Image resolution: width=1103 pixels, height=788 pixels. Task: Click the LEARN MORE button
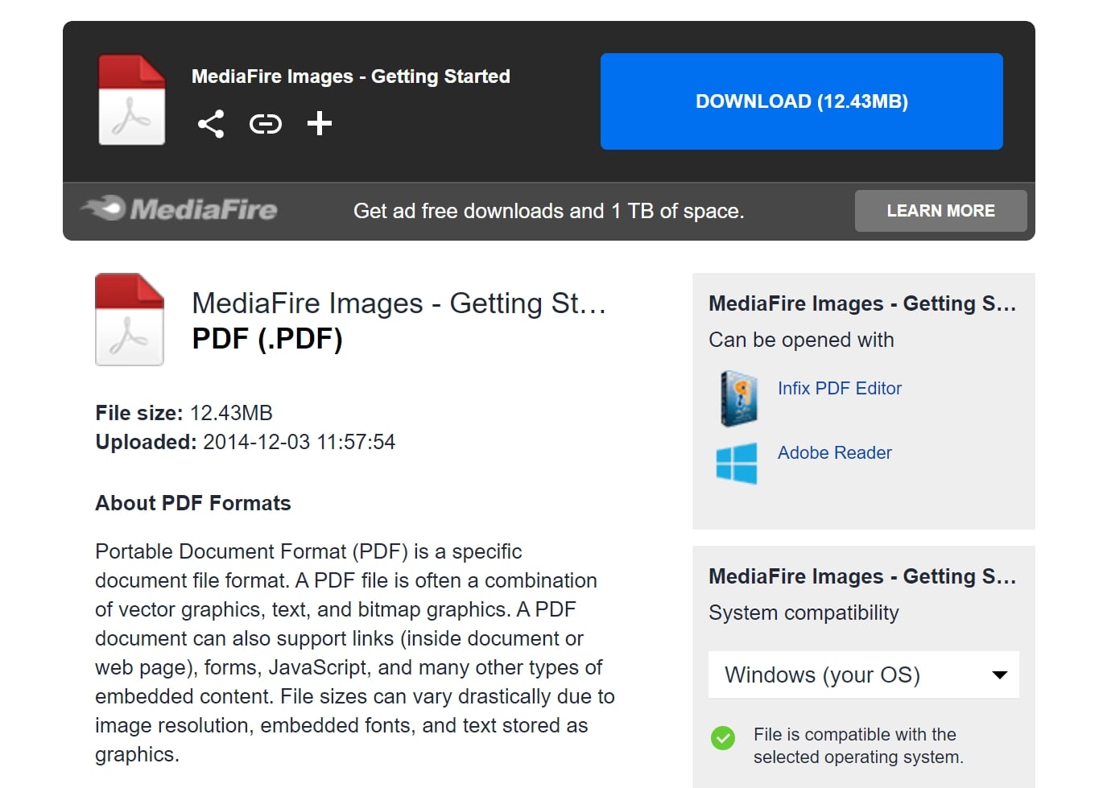point(940,210)
